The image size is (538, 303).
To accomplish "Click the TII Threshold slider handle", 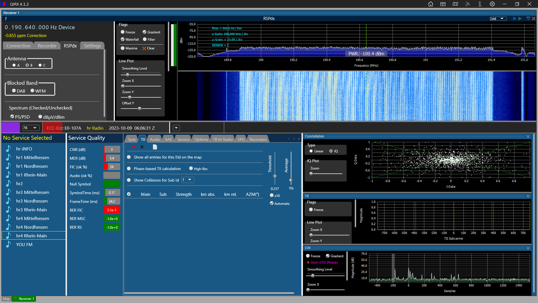I will tap(275, 176).
